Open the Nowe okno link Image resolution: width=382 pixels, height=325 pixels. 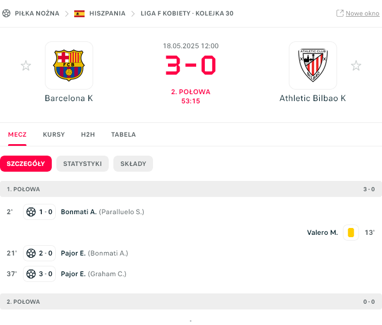tap(362, 13)
